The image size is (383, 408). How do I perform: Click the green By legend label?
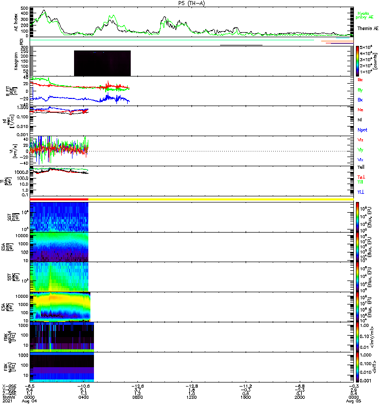point(360,90)
